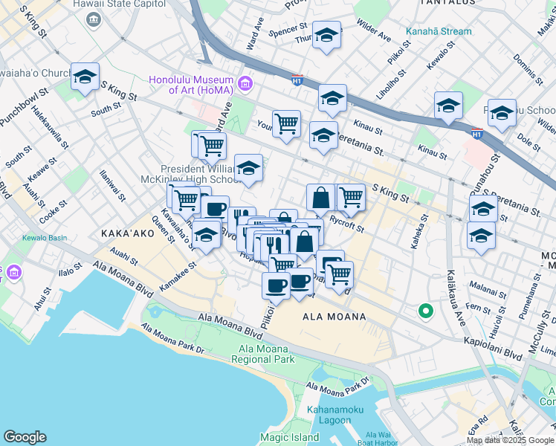
Task: Click the shopping cart marker on Young St
Action: [x=286, y=127]
